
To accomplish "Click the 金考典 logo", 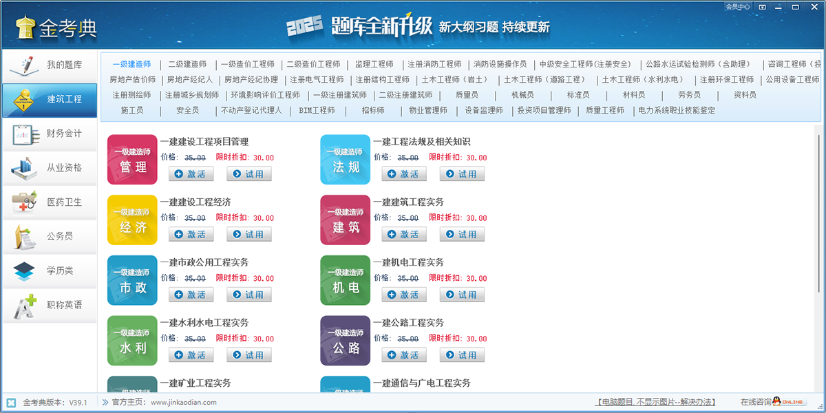I will point(56,28).
